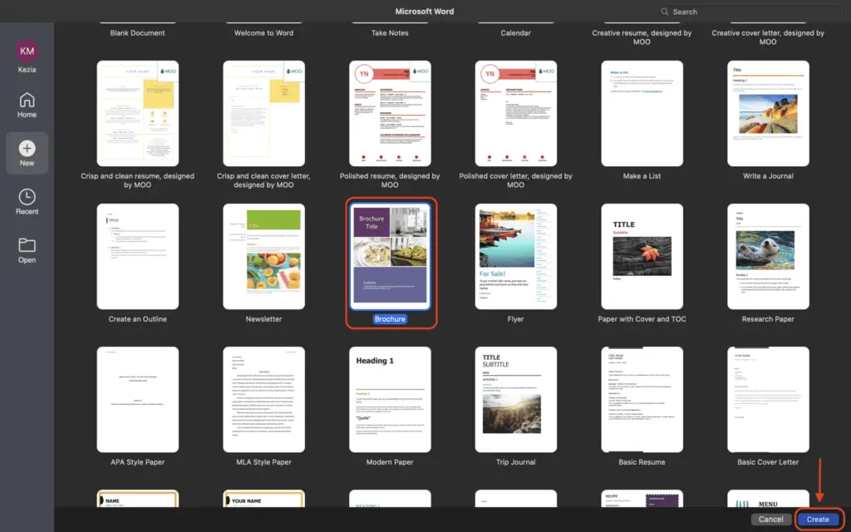Choose the Basic Cover Letter template thumbnail
Viewport: 851px width, 532px height.
pos(768,400)
